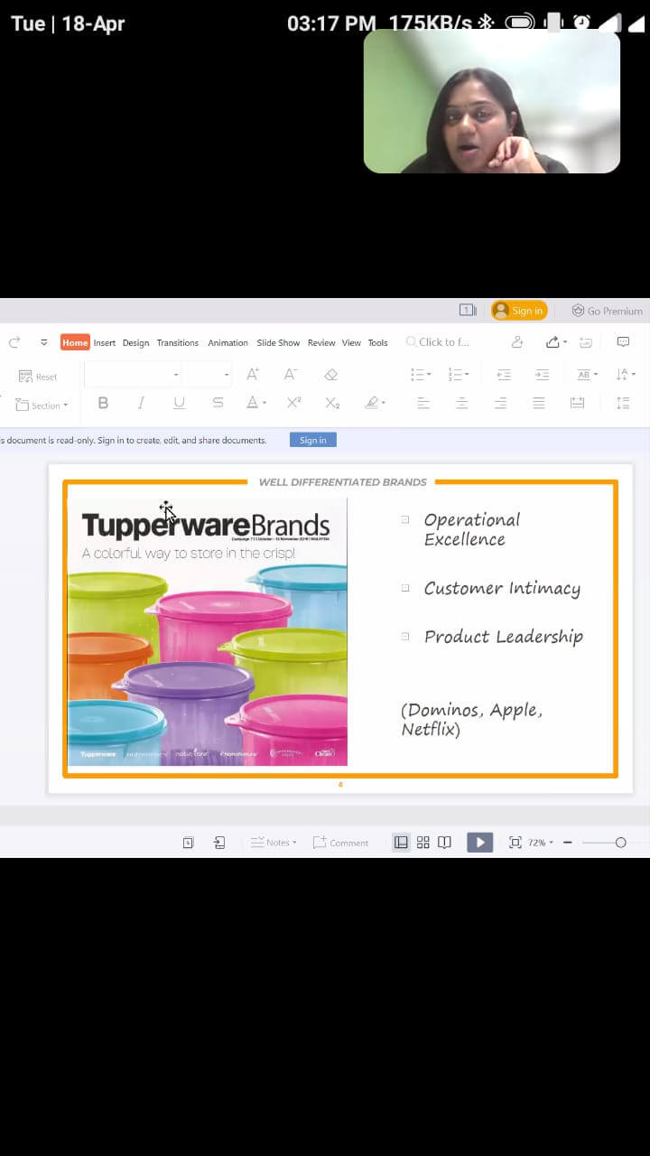Screen dimensions: 650x1156
Task: Go to the Animation tab
Action: pos(227,342)
